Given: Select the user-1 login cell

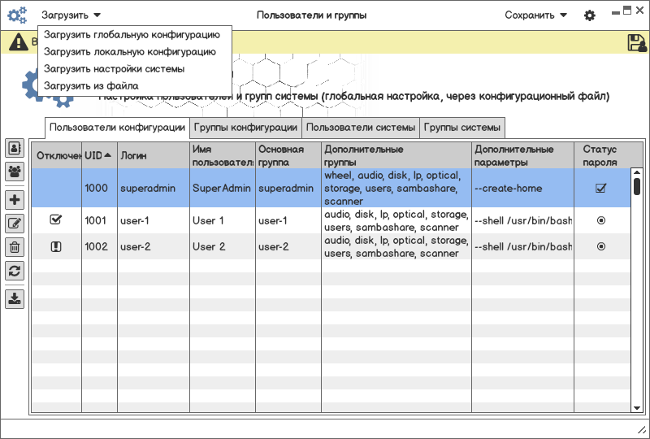Looking at the screenshot, I should 154,220.
